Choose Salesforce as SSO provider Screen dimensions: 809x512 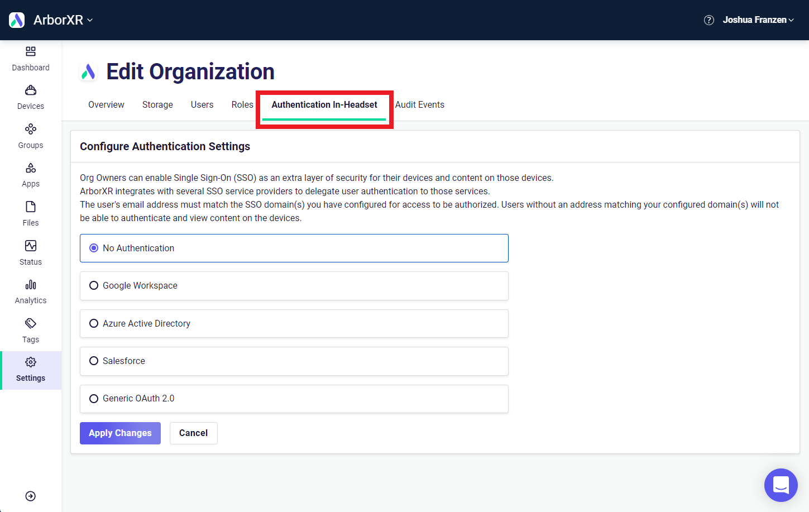click(294, 361)
